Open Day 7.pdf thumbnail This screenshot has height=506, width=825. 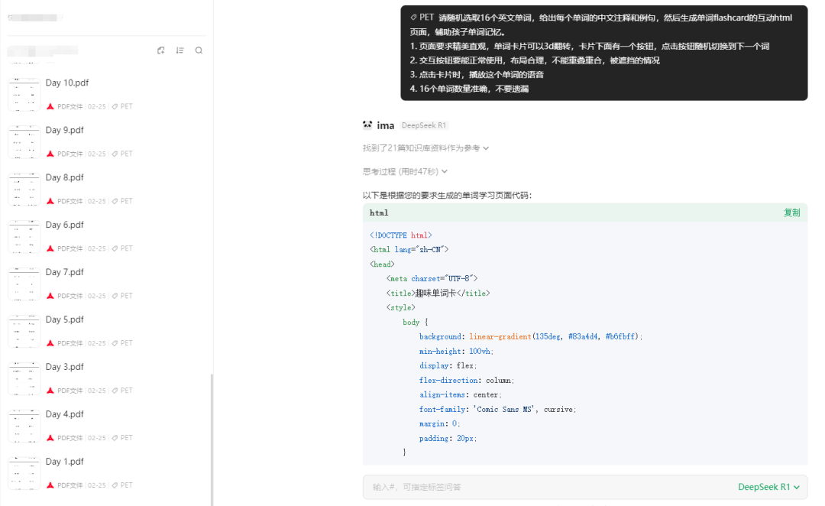click(24, 284)
